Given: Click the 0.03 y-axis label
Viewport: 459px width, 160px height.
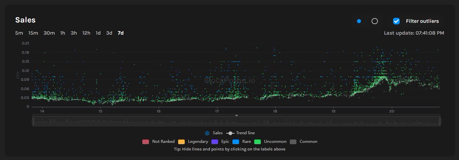Looking at the screenshot, I should point(25,98).
